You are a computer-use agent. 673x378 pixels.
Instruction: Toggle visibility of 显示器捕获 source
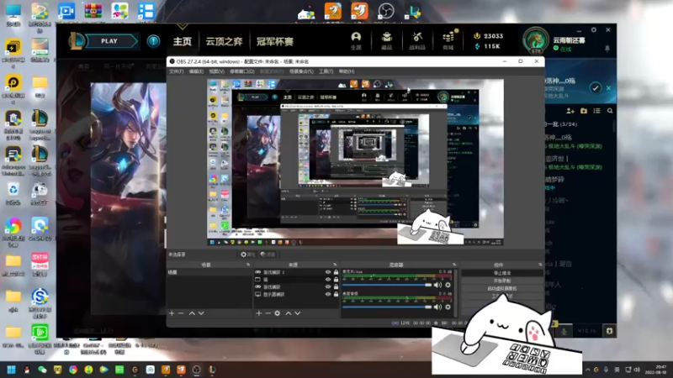tap(328, 295)
